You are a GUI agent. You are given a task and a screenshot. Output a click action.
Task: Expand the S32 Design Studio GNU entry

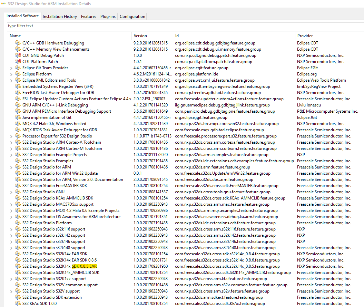10,192
